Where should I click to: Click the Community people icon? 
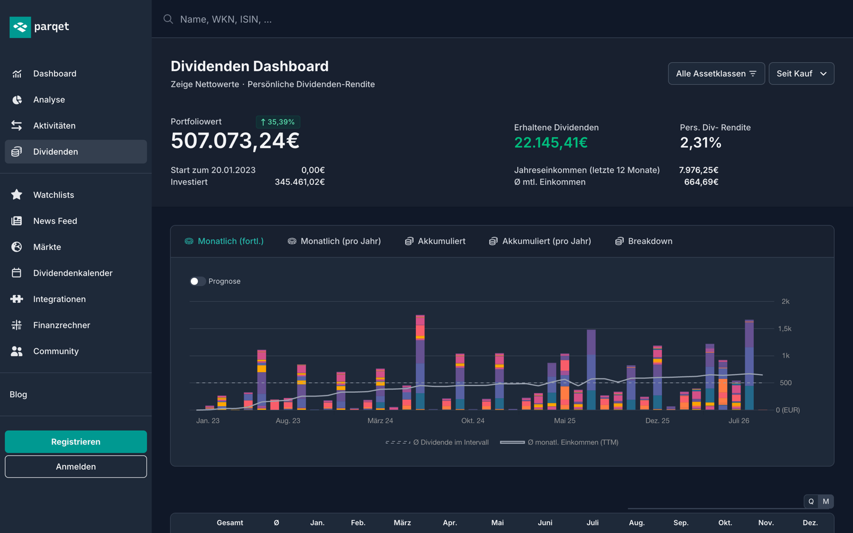point(17,351)
